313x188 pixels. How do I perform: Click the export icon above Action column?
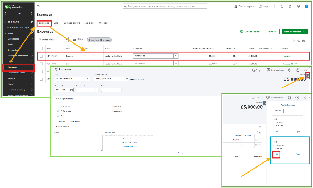pos(293,41)
